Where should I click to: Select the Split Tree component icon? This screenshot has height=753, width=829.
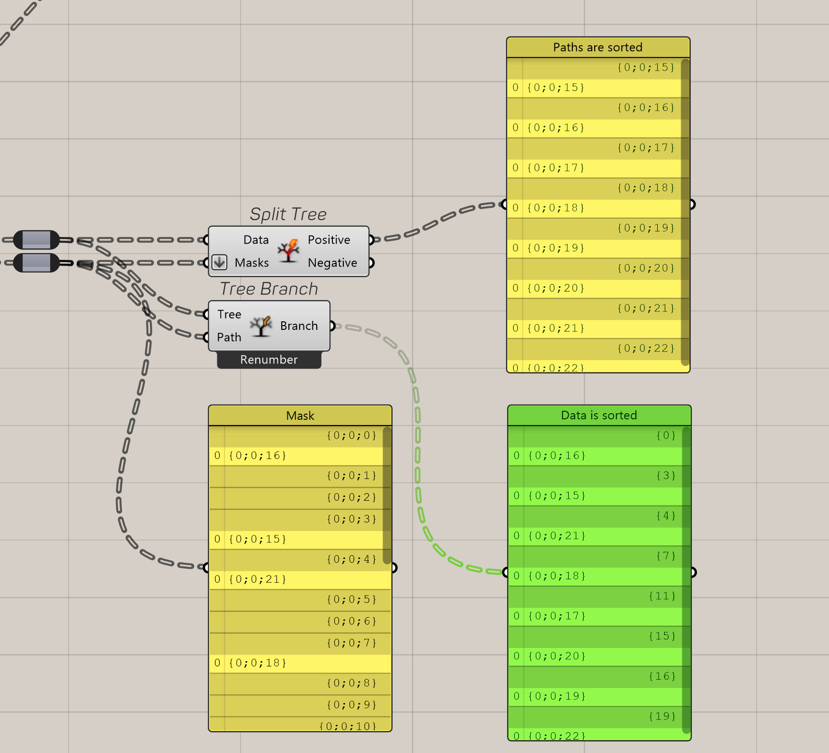tap(288, 251)
